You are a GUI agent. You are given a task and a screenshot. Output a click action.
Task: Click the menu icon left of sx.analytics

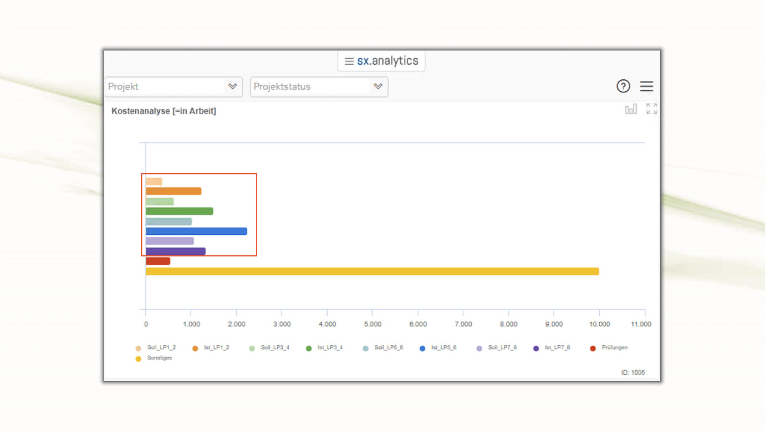coord(349,61)
